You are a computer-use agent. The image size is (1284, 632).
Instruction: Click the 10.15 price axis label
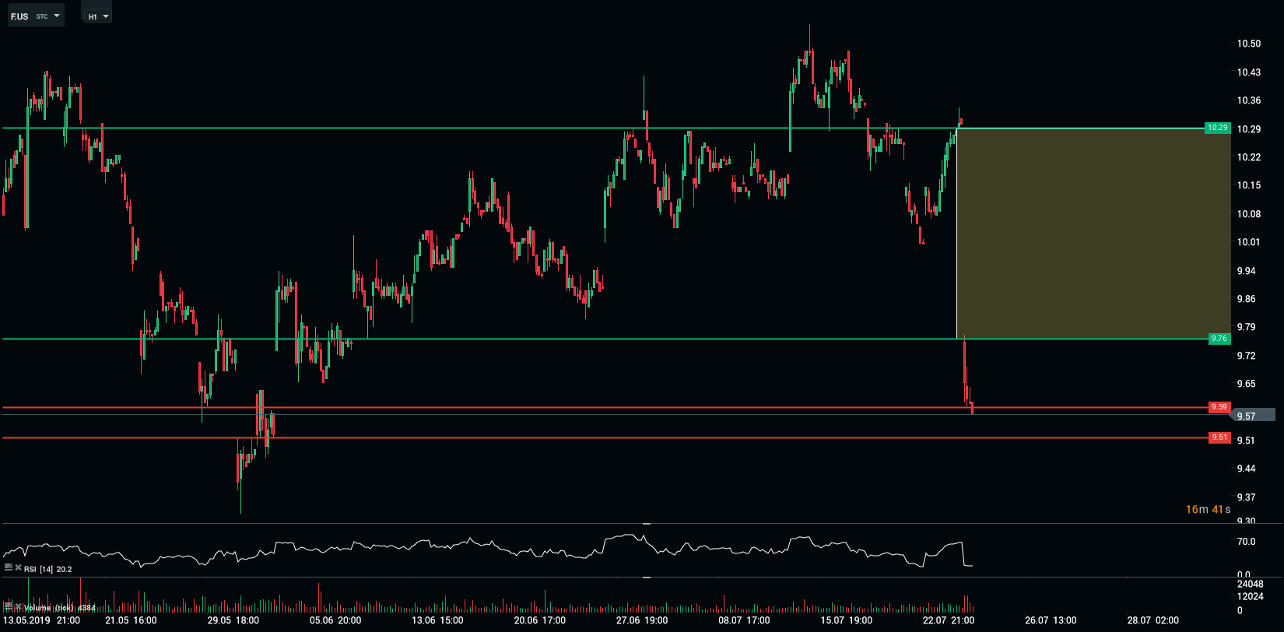click(1249, 185)
